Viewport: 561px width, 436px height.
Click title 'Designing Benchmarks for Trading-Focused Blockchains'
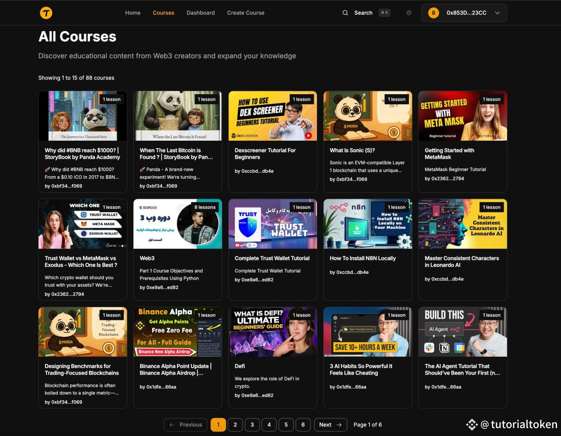point(82,369)
